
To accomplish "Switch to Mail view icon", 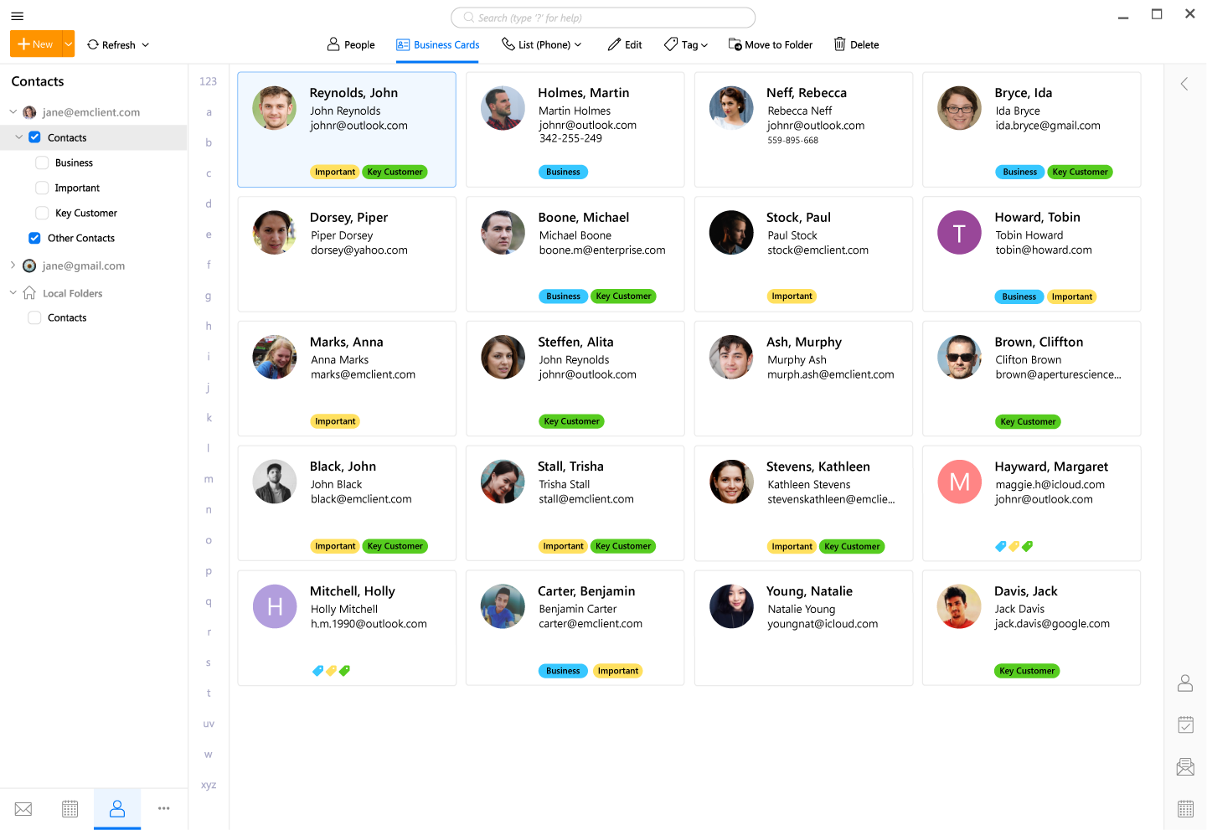I will click(23, 809).
